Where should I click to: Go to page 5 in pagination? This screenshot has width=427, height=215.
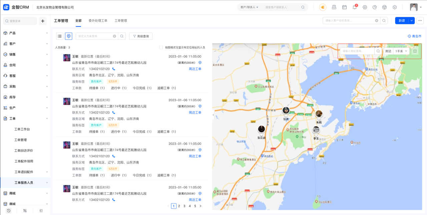195,206
